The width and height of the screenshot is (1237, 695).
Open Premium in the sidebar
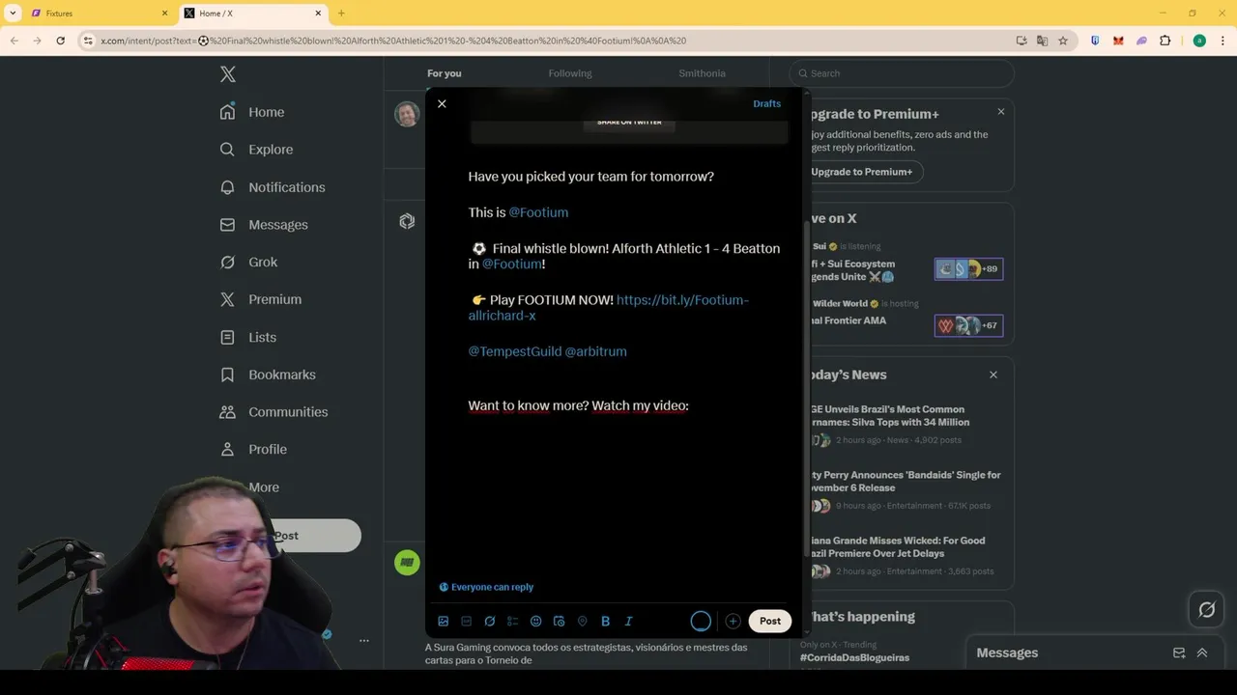[x=261, y=299]
